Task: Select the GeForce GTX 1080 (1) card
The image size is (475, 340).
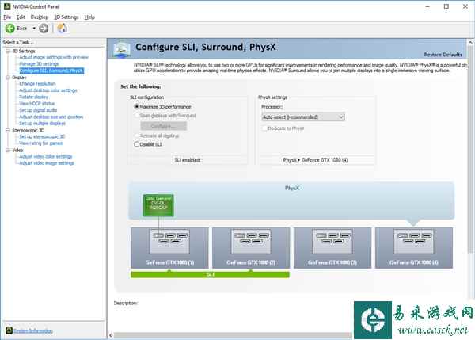Action: coord(169,248)
